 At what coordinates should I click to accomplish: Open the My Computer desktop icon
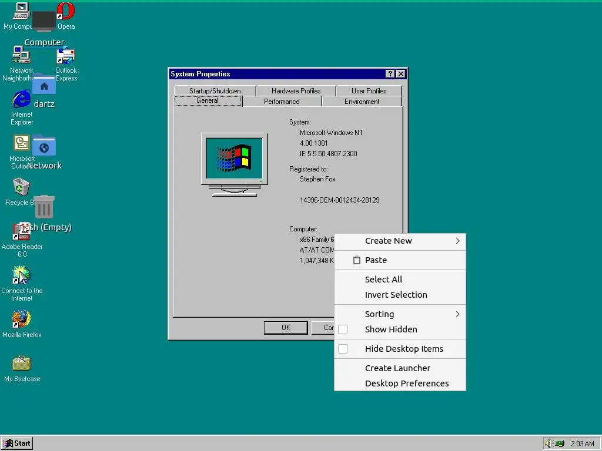pos(21,12)
